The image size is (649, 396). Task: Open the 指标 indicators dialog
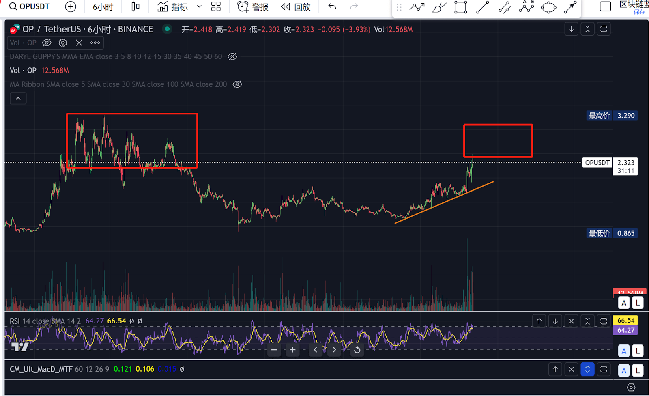(173, 7)
